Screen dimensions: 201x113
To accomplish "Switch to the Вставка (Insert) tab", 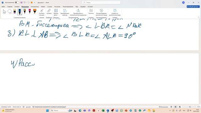I will [17, 7].
